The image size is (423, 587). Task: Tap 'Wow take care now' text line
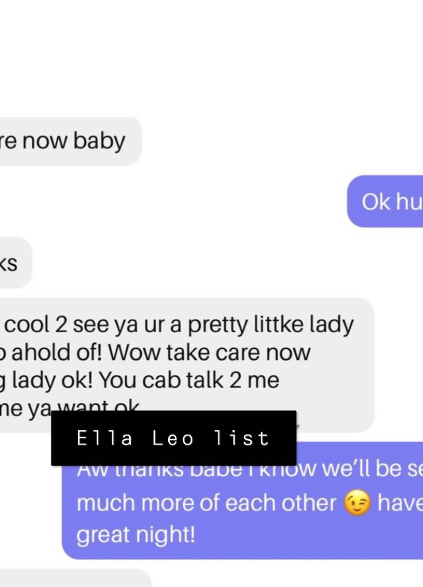209,353
